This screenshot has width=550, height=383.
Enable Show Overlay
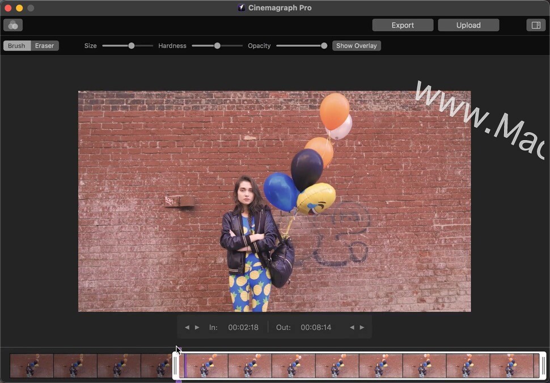click(356, 45)
